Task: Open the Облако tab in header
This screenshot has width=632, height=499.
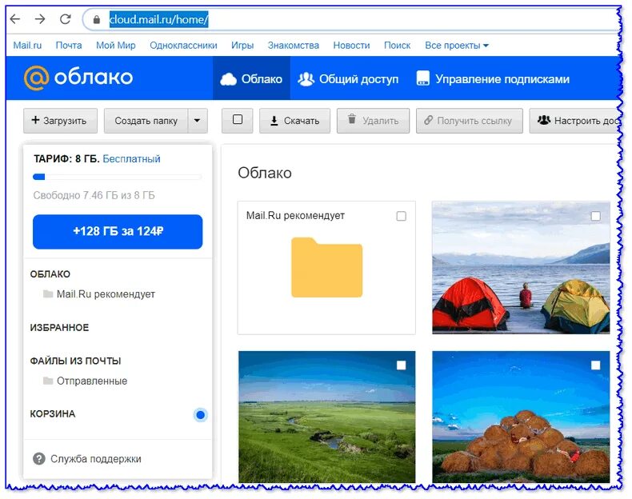Action: 251,78
